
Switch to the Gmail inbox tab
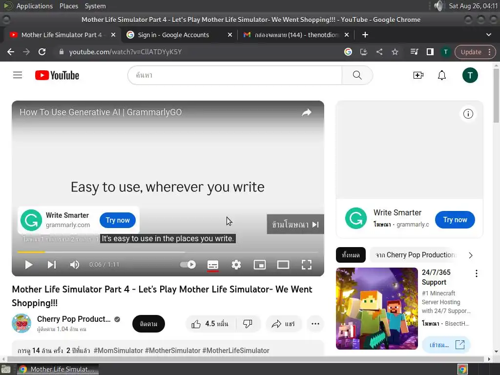[296, 35]
